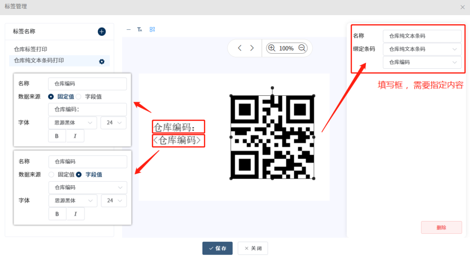Toggle bold in the upper text panel
470x260 pixels.
tap(56, 136)
